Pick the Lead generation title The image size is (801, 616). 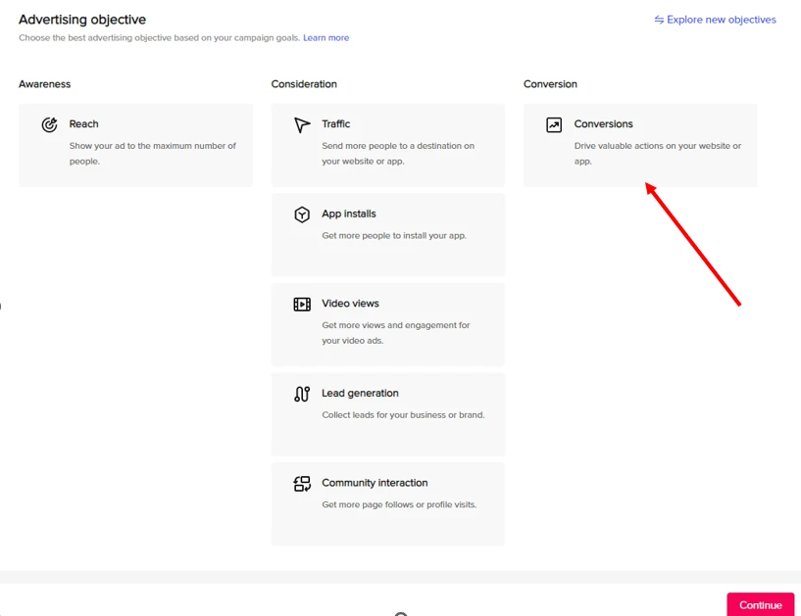click(360, 393)
